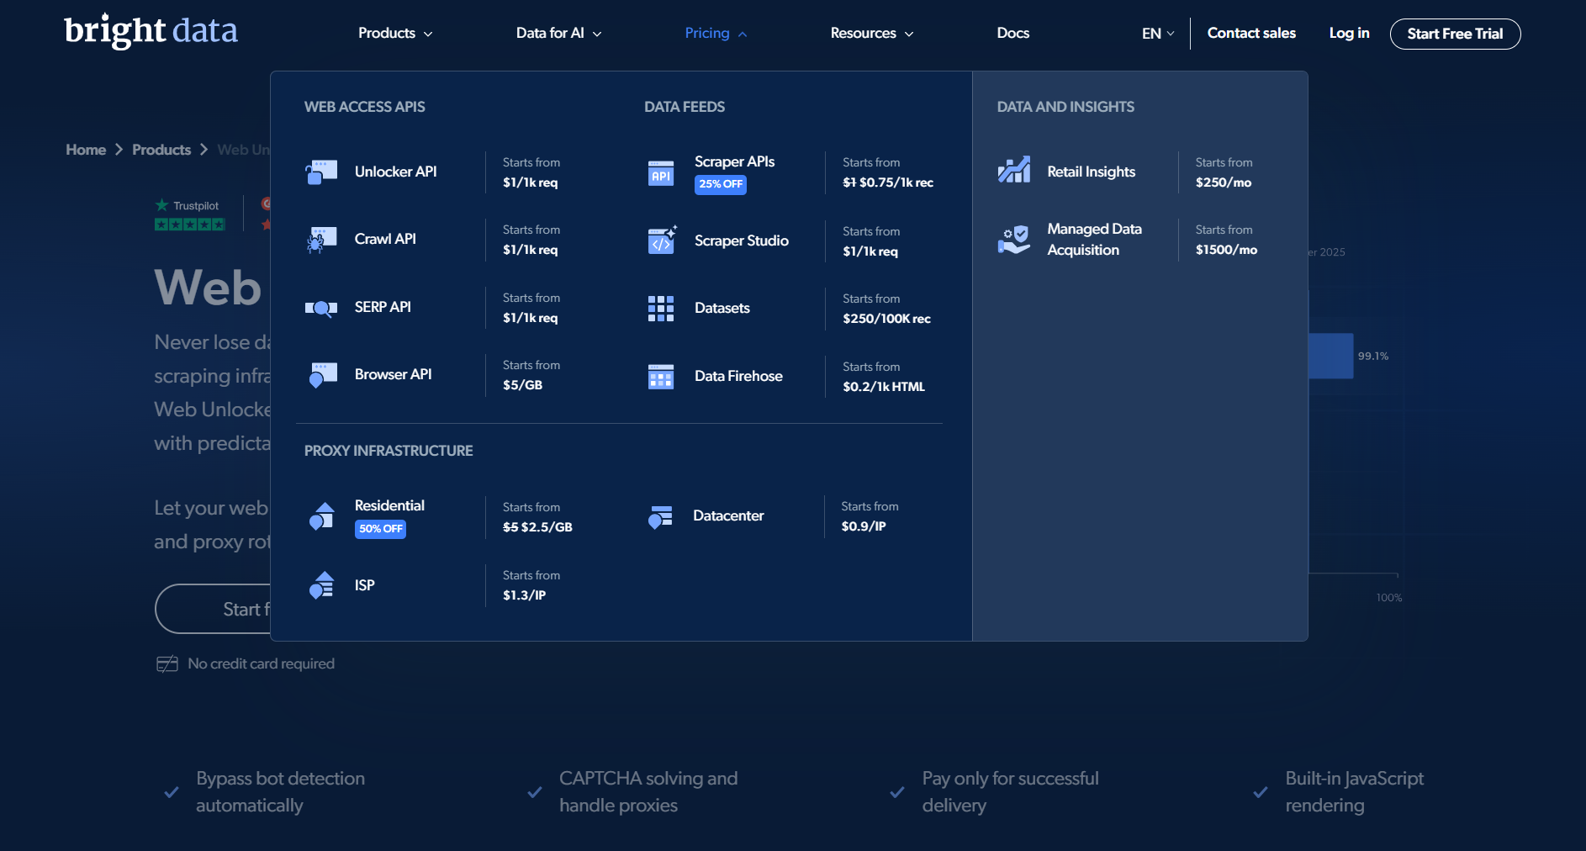Click the $0.2/1k HTML Firehose price
This screenshot has width=1586, height=851.
(884, 387)
